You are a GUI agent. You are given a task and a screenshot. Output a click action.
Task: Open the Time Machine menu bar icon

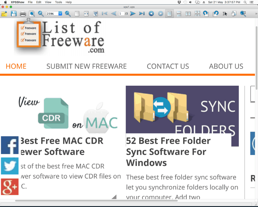click(x=185, y=2)
